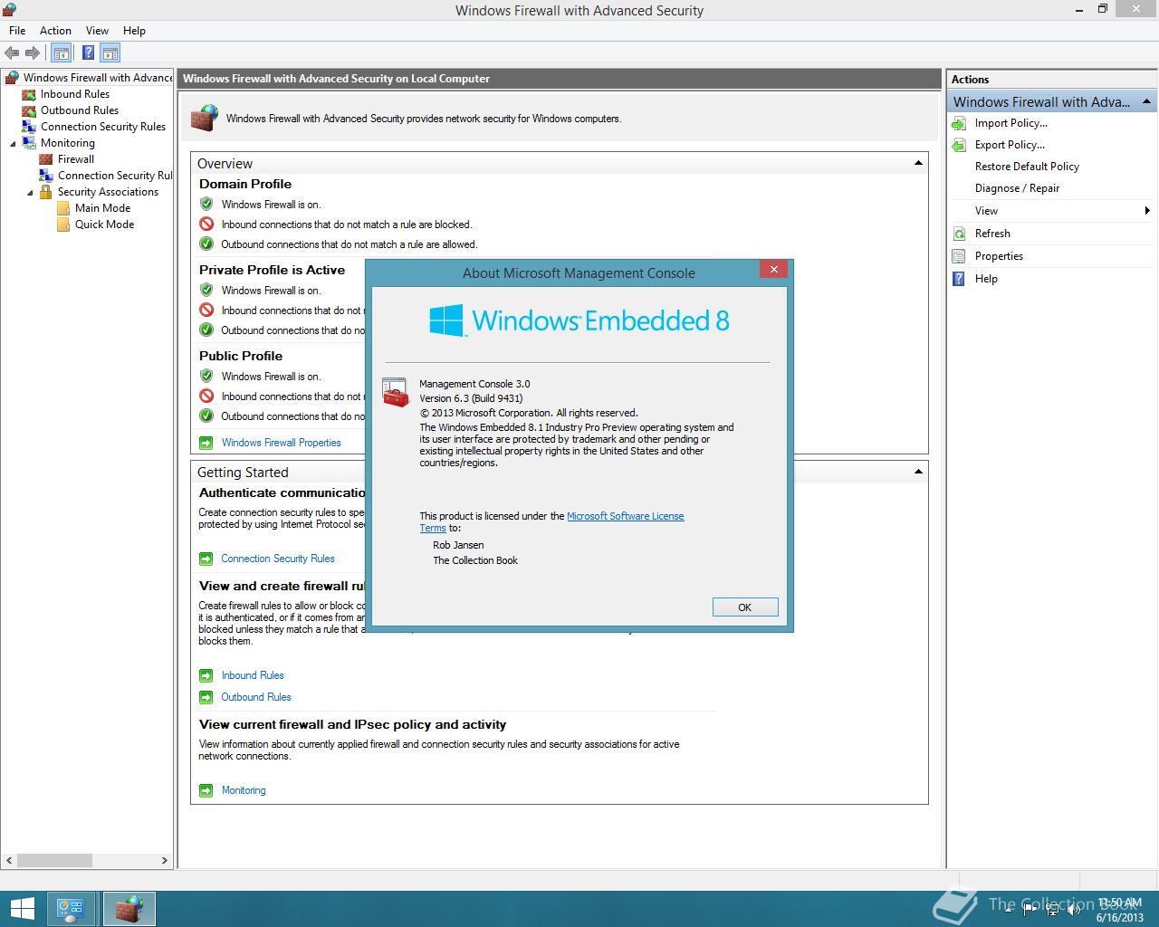Image resolution: width=1159 pixels, height=927 pixels.
Task: Collapse the Monitoring tree node
Action: pos(14,144)
